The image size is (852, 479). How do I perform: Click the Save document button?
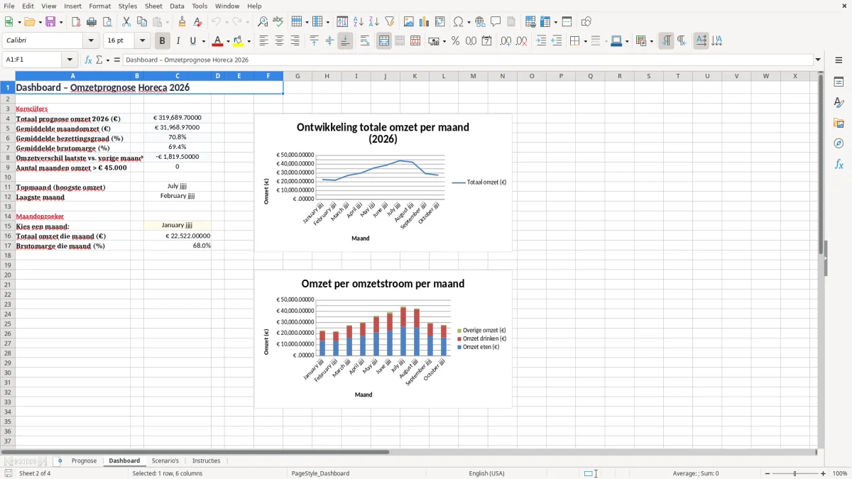coord(50,22)
